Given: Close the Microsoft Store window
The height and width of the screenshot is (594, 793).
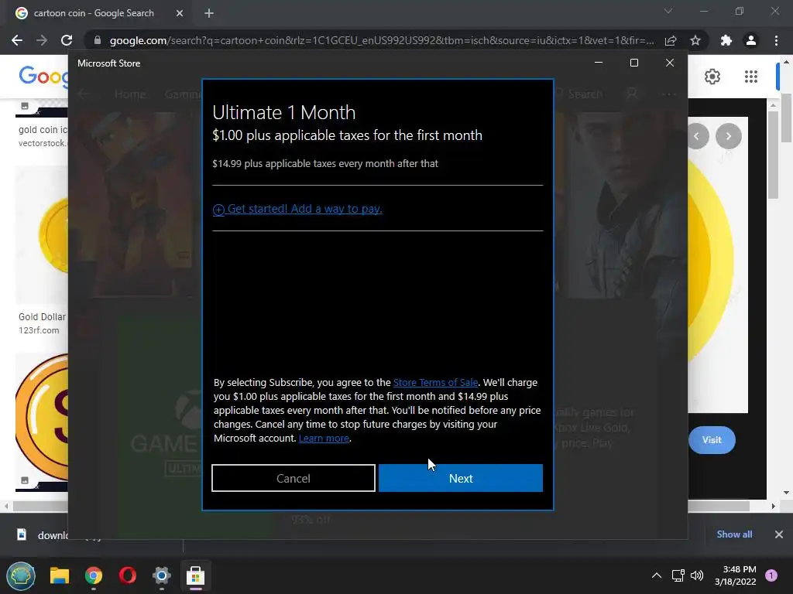Looking at the screenshot, I should pos(670,63).
